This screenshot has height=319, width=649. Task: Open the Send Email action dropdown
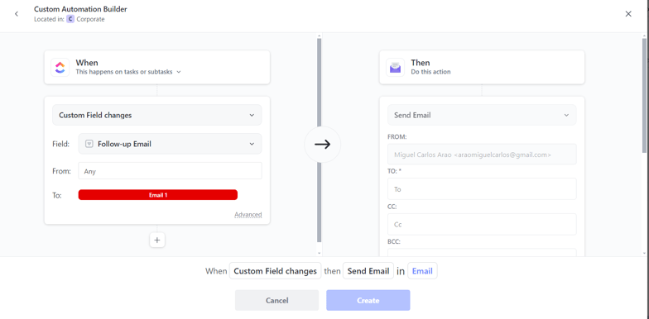coord(482,116)
